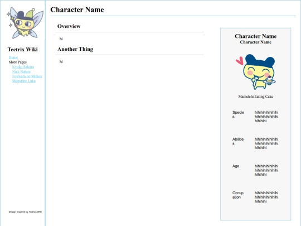Select the Overview section heading

click(69, 26)
